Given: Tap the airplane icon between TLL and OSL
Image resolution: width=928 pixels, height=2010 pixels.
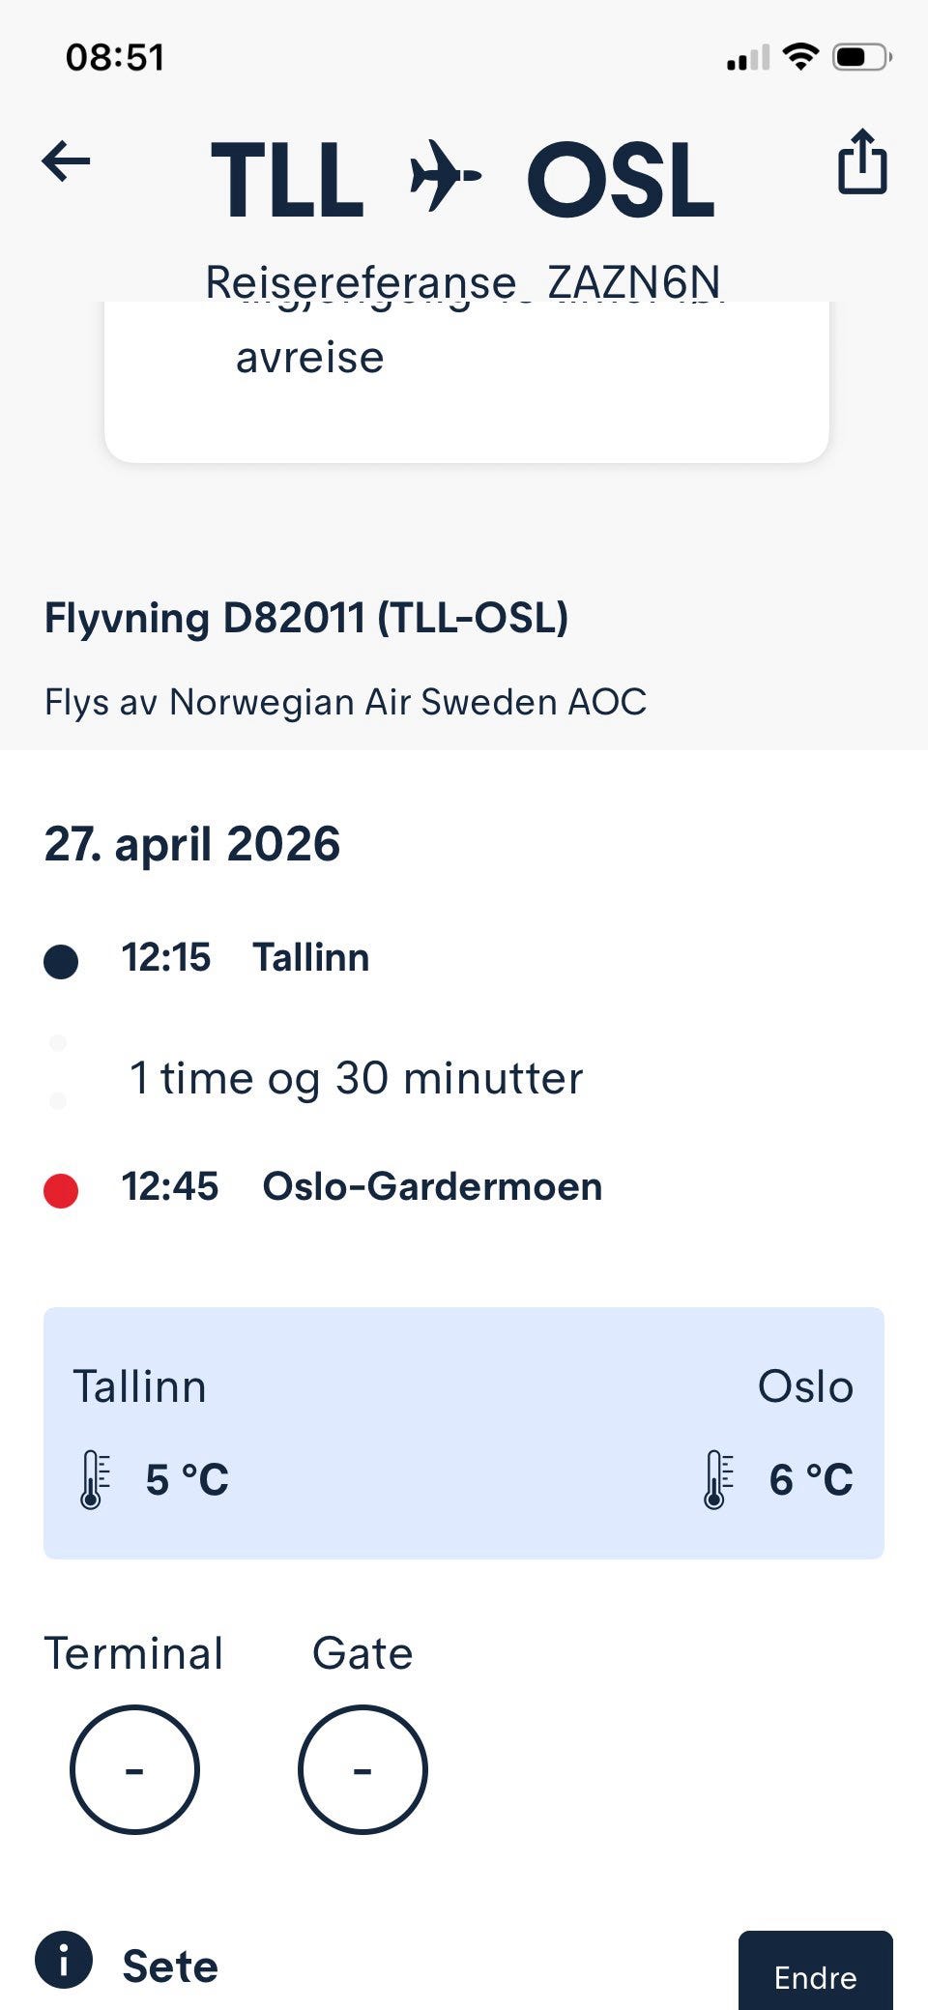Looking at the screenshot, I should tap(446, 176).
